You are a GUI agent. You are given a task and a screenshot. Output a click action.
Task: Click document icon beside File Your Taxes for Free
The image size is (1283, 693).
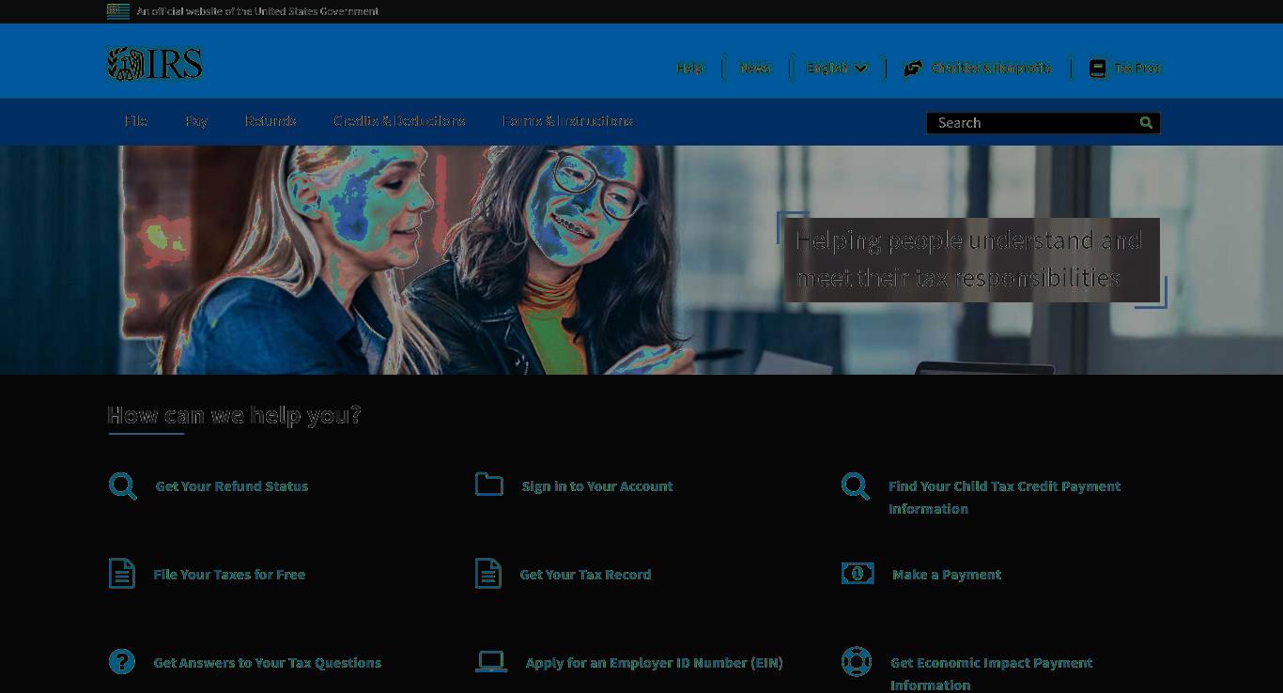pyautogui.click(x=122, y=574)
